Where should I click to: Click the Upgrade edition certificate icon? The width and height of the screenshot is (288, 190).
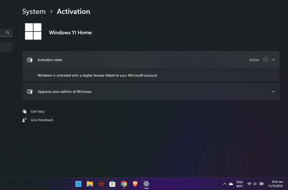(x=30, y=92)
